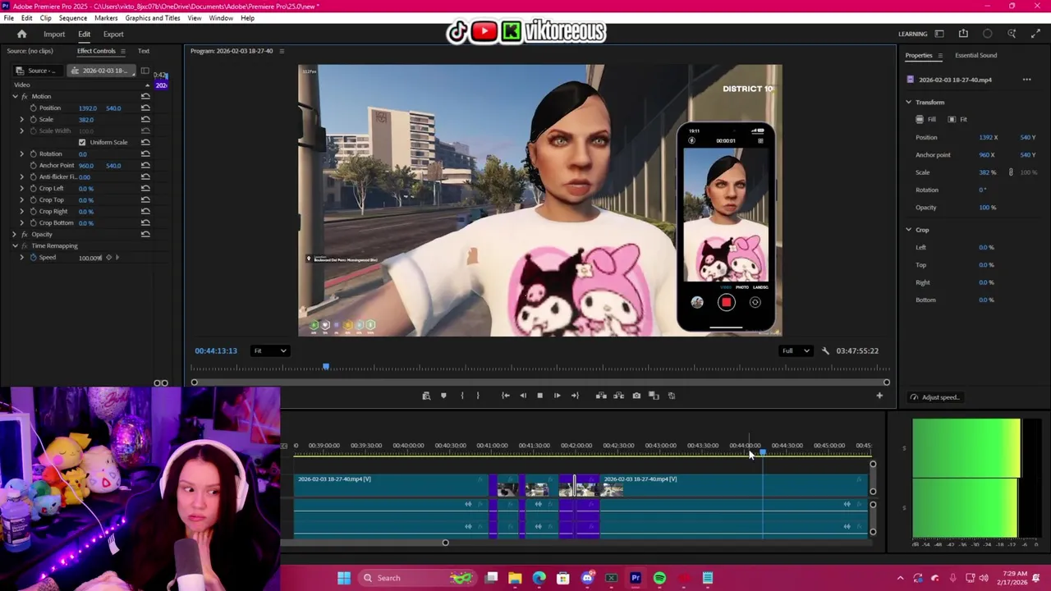
Task: Click the search icon in the top bar
Action: 1012,34
